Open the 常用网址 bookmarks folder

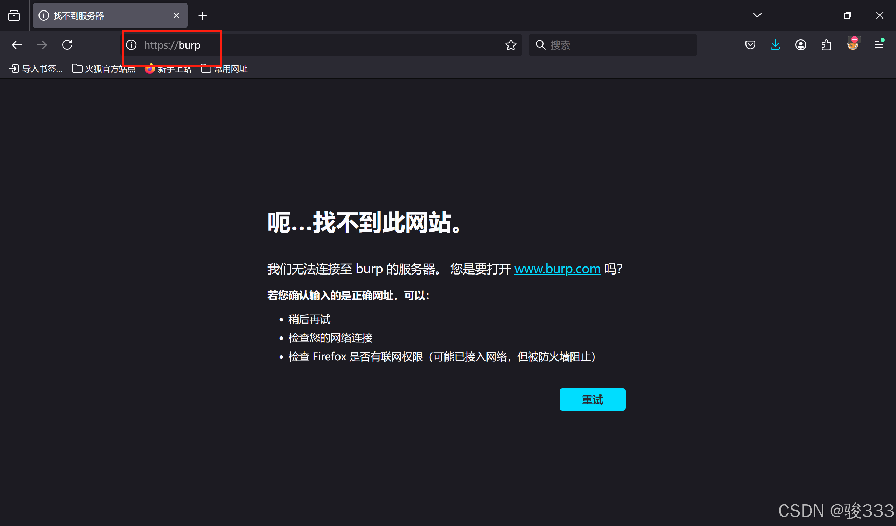[x=224, y=69]
